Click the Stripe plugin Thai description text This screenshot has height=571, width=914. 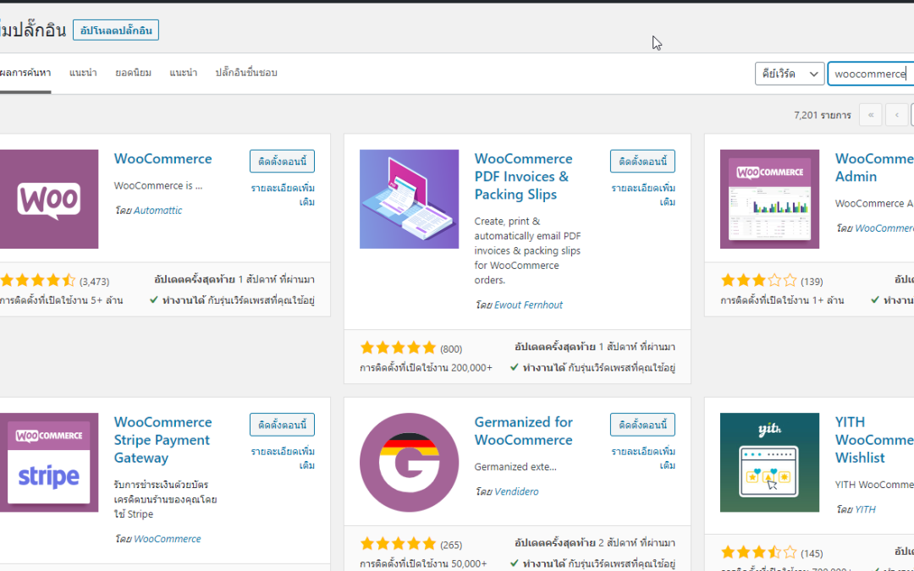click(166, 499)
